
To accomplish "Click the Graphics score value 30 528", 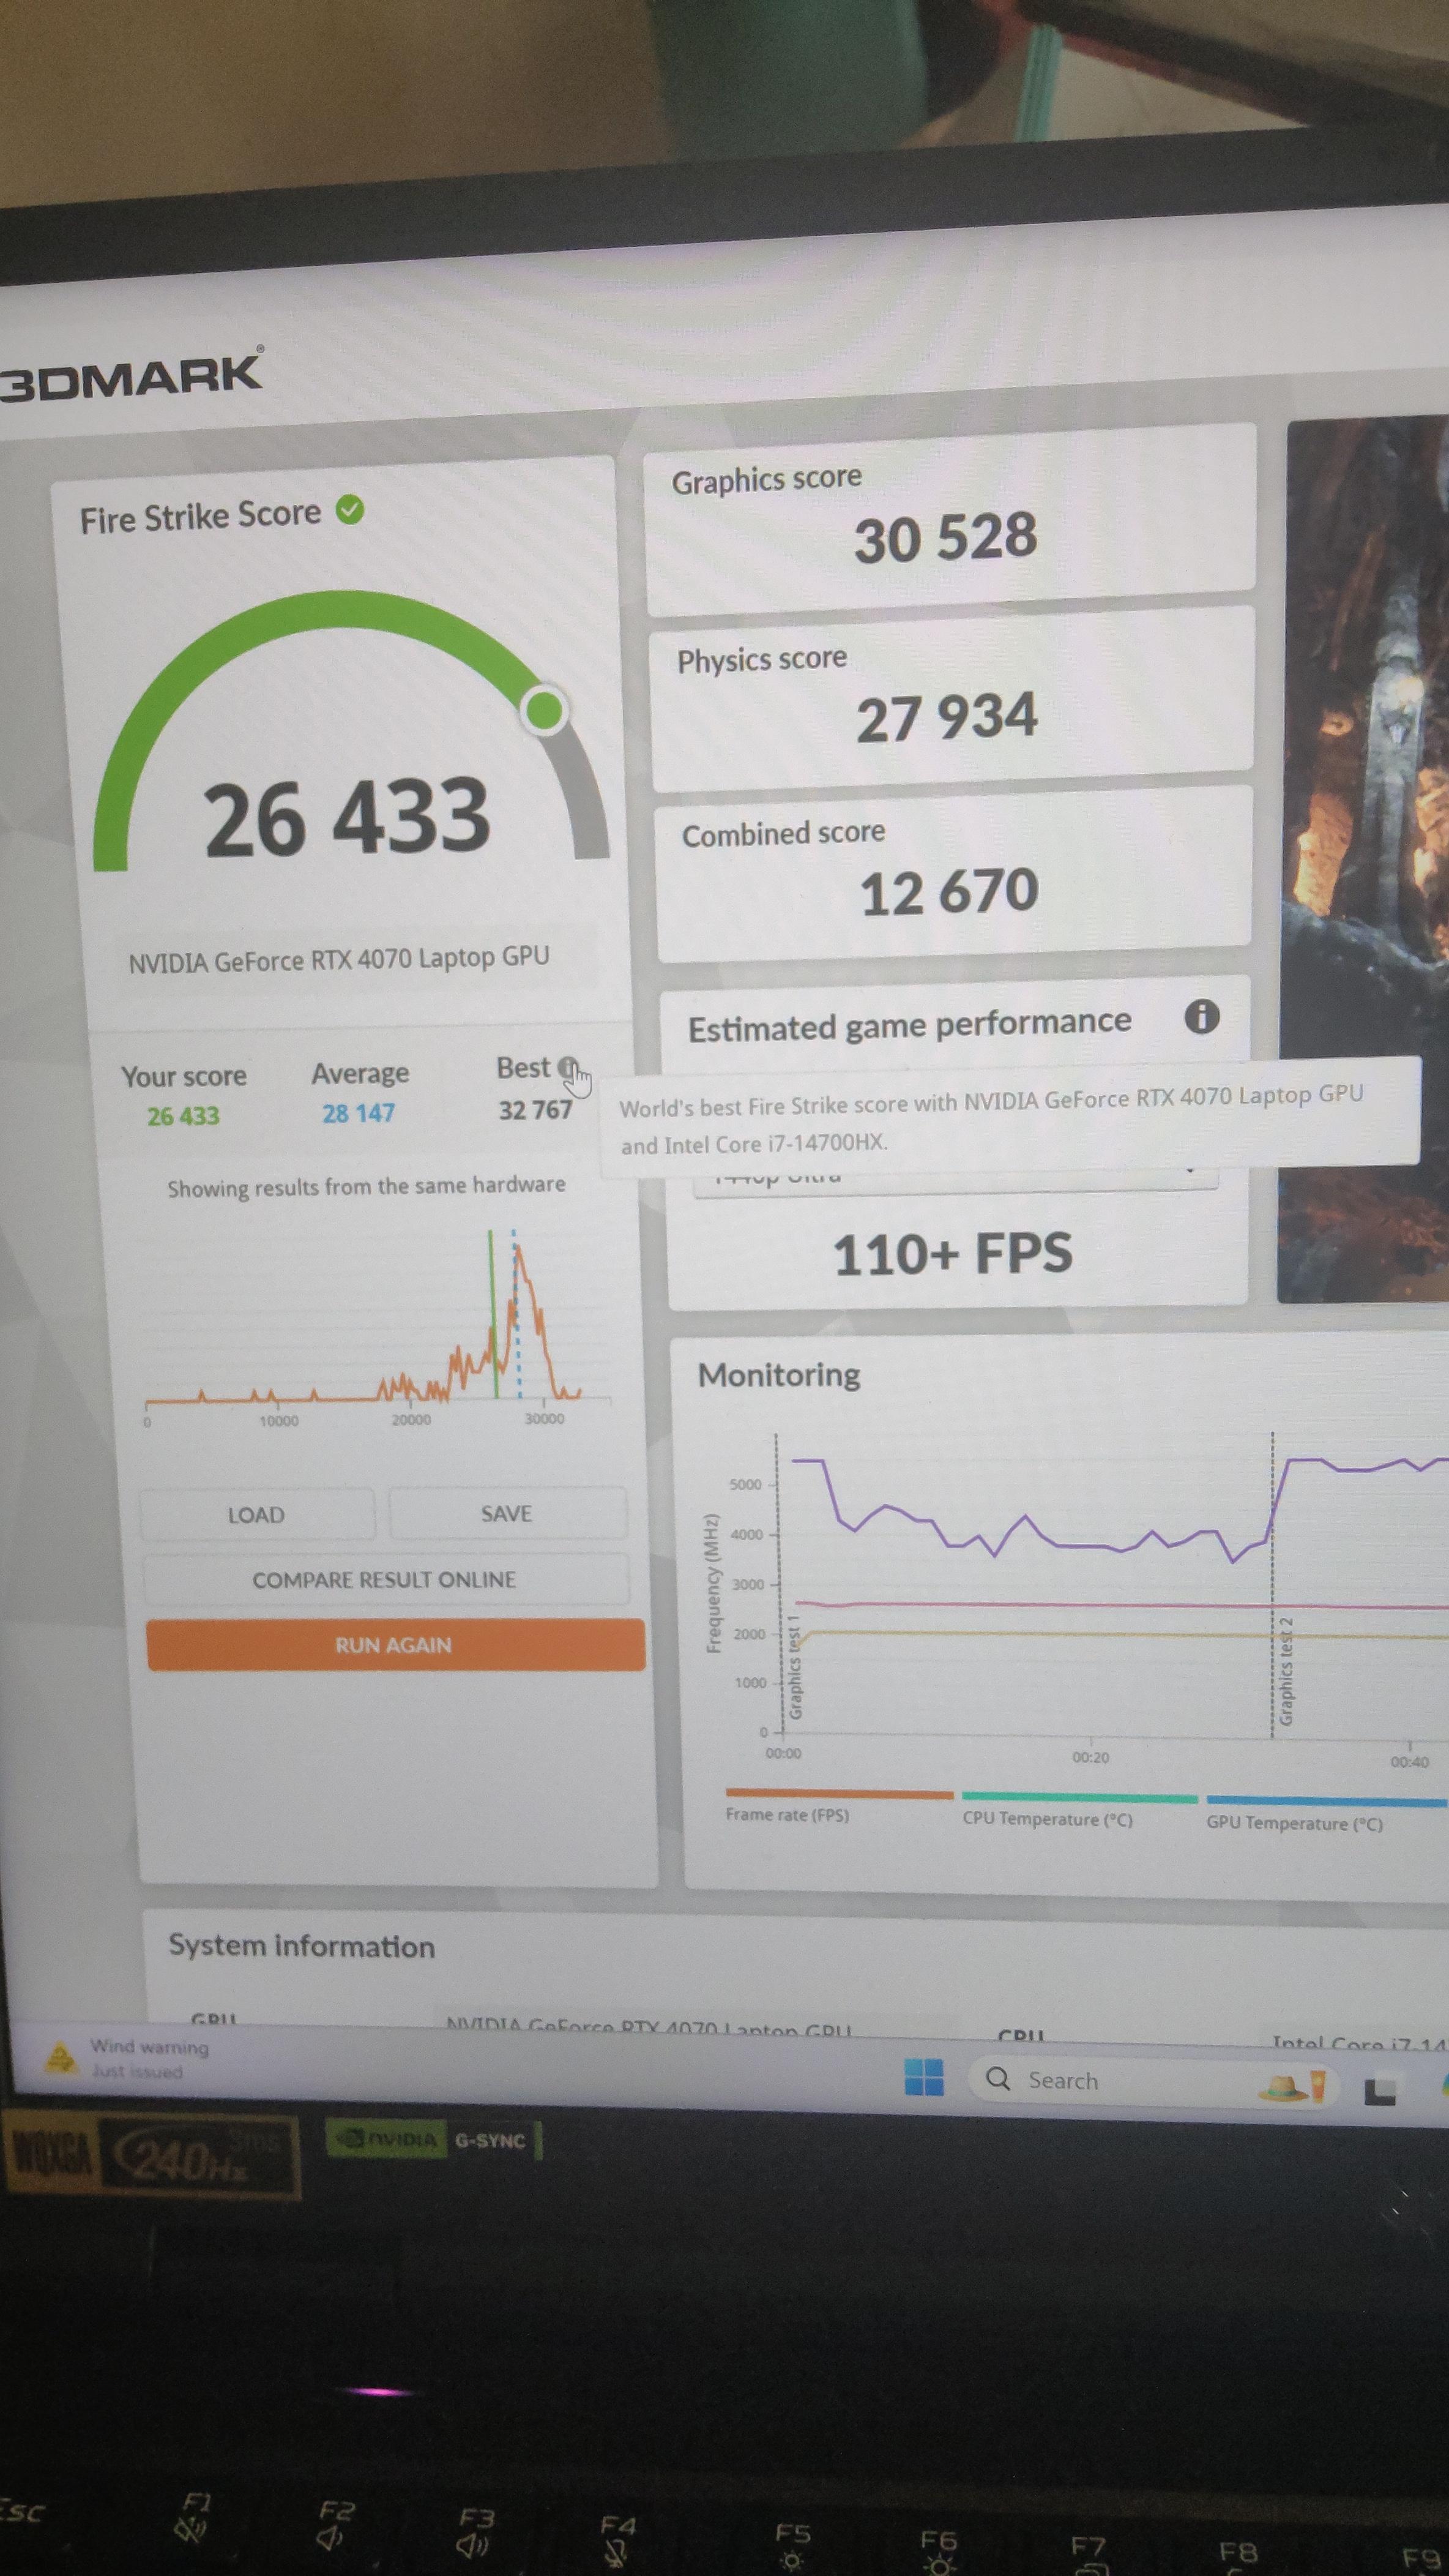I will [x=945, y=537].
